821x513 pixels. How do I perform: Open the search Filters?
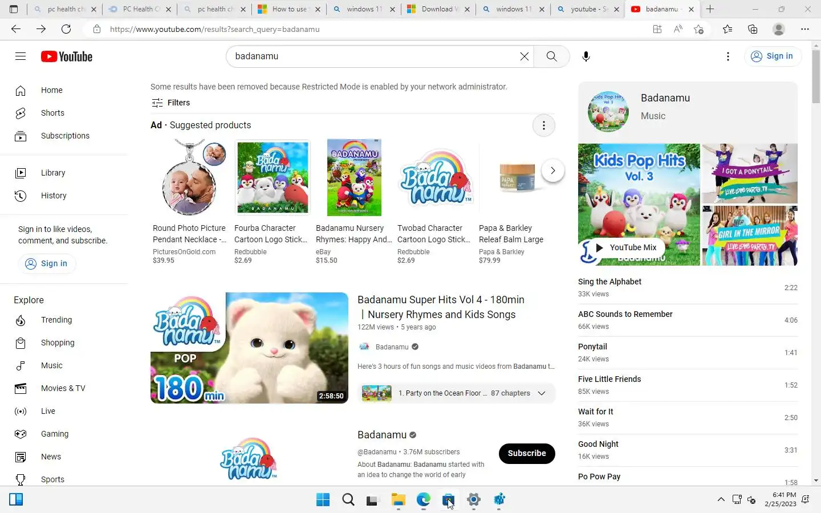point(171,103)
